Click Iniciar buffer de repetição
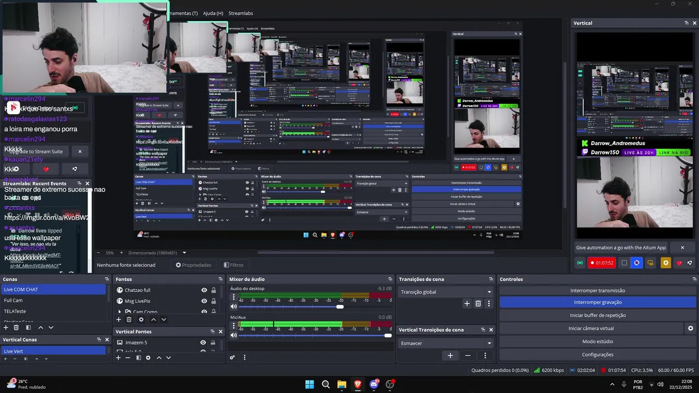The height and width of the screenshot is (393, 699). [597, 315]
